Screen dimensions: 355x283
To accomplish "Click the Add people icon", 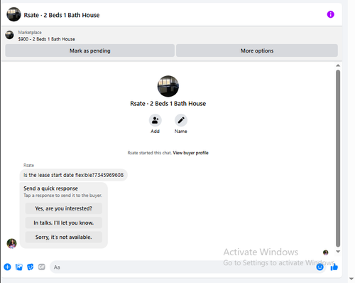I will (155, 120).
